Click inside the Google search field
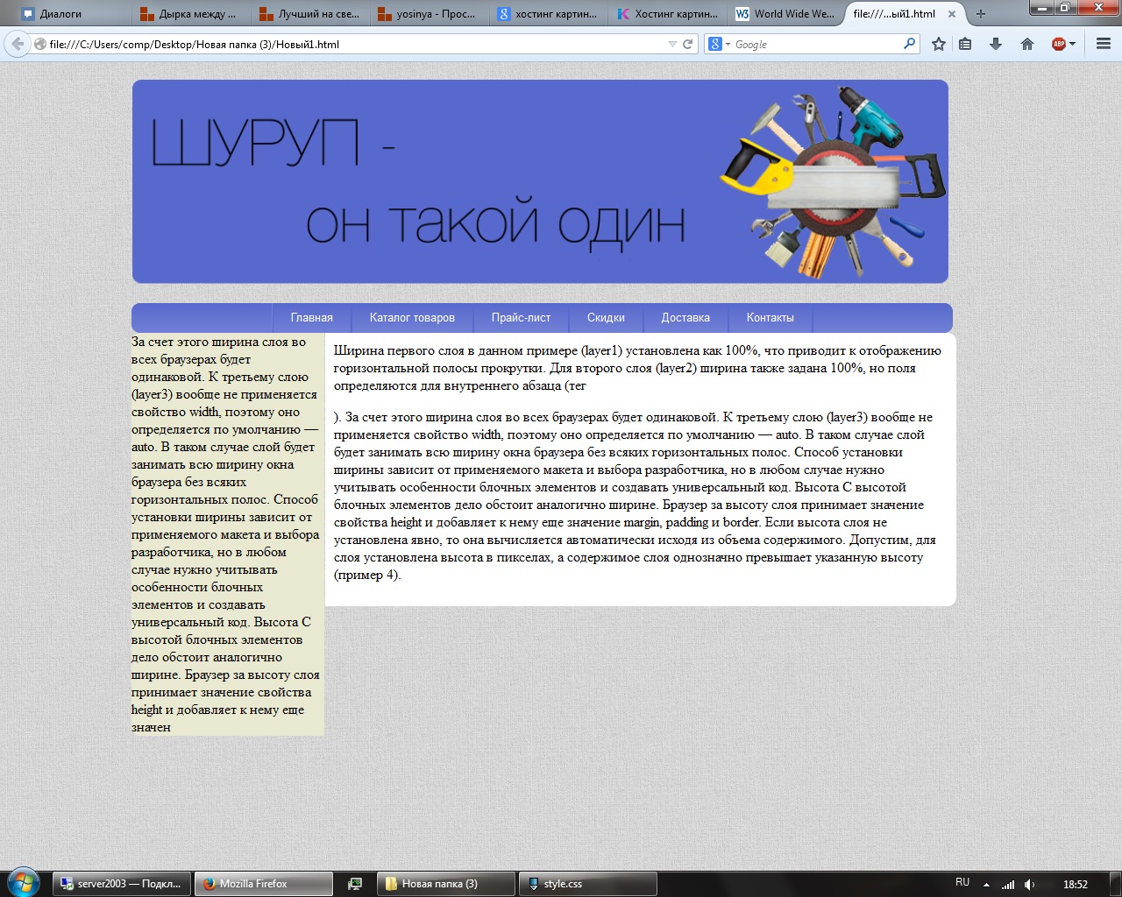Screen dimensions: 1122x897 [x=815, y=44]
